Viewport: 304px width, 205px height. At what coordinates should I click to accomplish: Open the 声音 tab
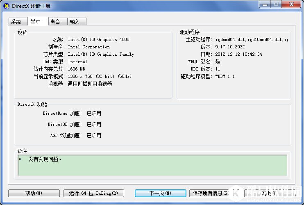coord(58,22)
